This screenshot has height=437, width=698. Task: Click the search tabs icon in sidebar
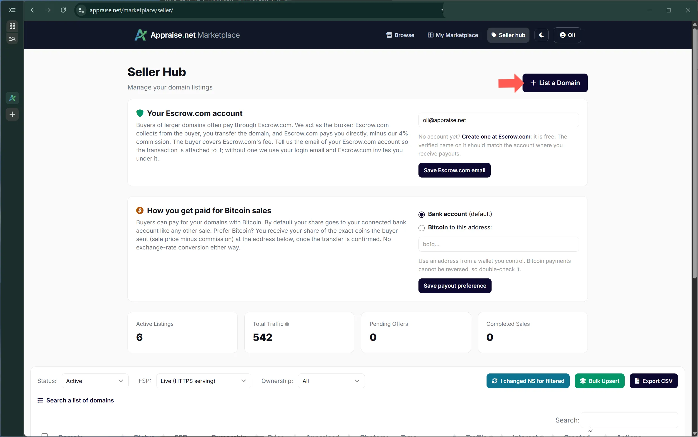tap(12, 38)
